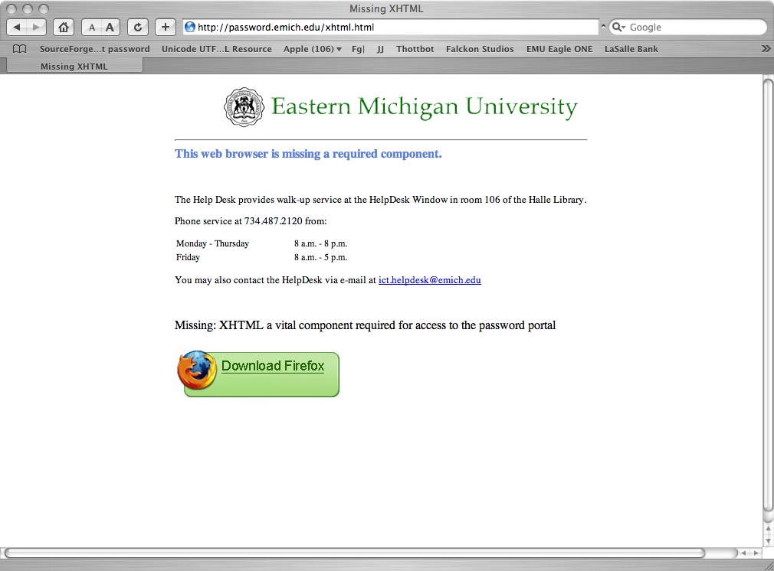Screen dimensions: 774x571
Task: Click the Home toolbar button
Action: pos(64,27)
